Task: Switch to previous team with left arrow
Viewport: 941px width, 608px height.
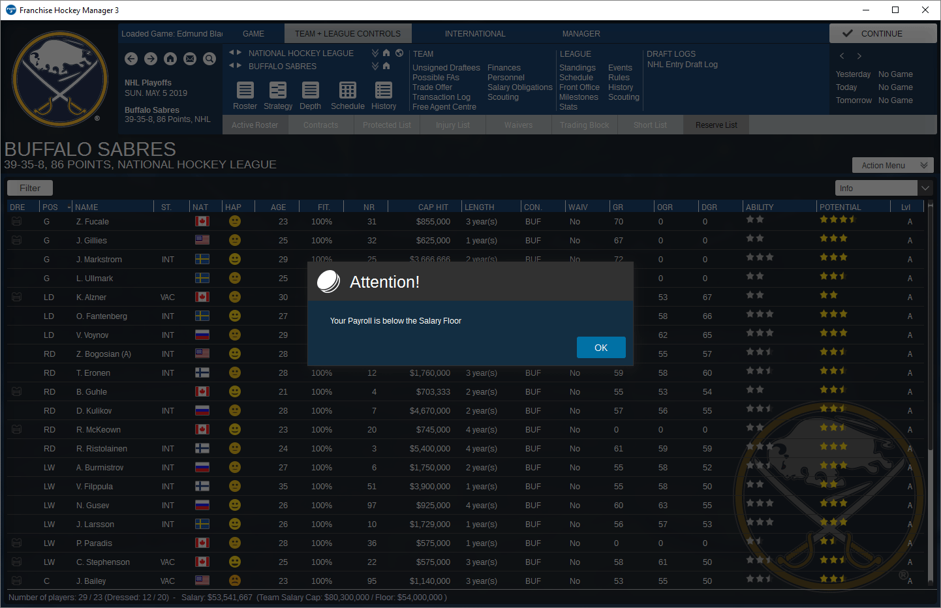Action: click(x=231, y=65)
